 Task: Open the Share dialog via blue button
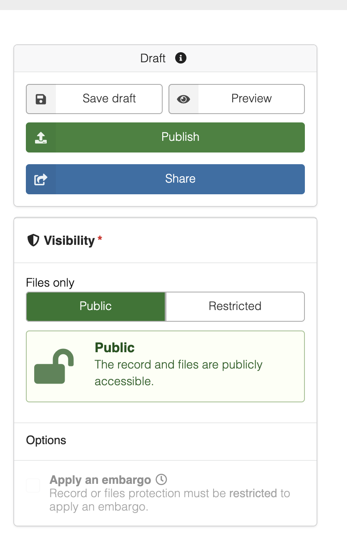click(165, 179)
